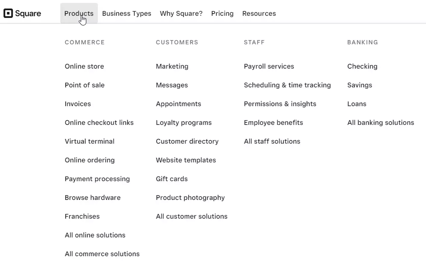View All banking solutions
Image resolution: width=426 pixels, height=263 pixels.
[x=381, y=123]
